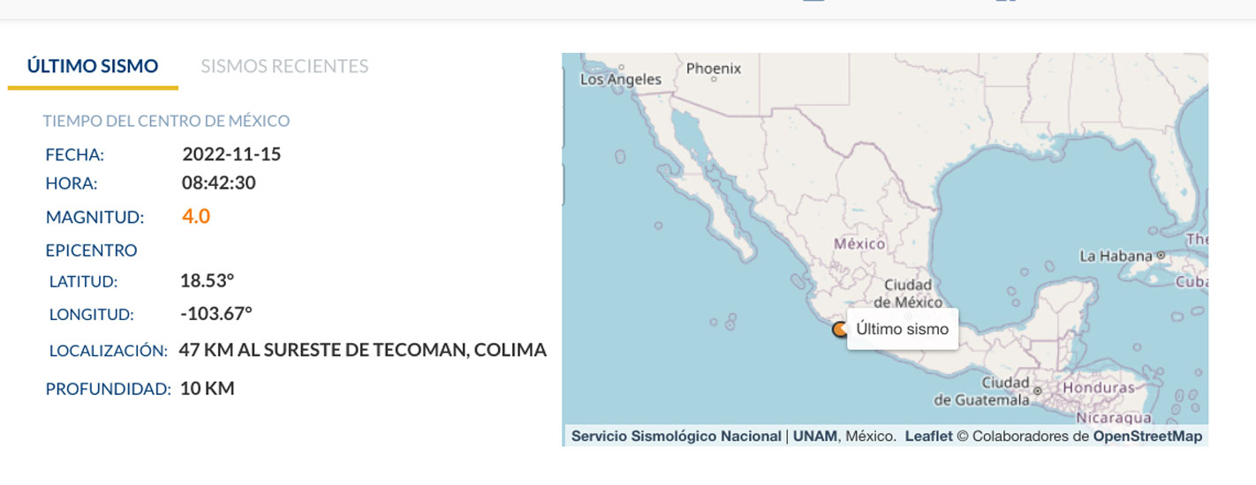Follow the UNAM attribution link

pyautogui.click(x=814, y=436)
